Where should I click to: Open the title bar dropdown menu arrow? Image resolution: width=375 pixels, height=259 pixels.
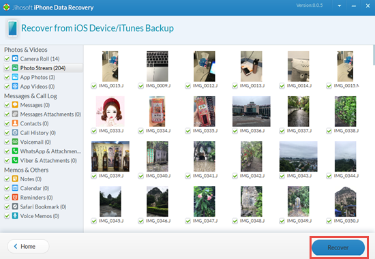340,5
